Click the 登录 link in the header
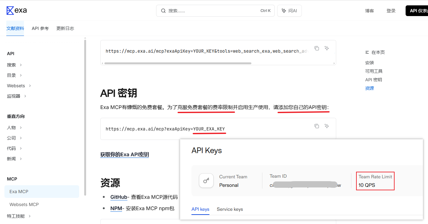428x224 pixels. tap(391, 11)
